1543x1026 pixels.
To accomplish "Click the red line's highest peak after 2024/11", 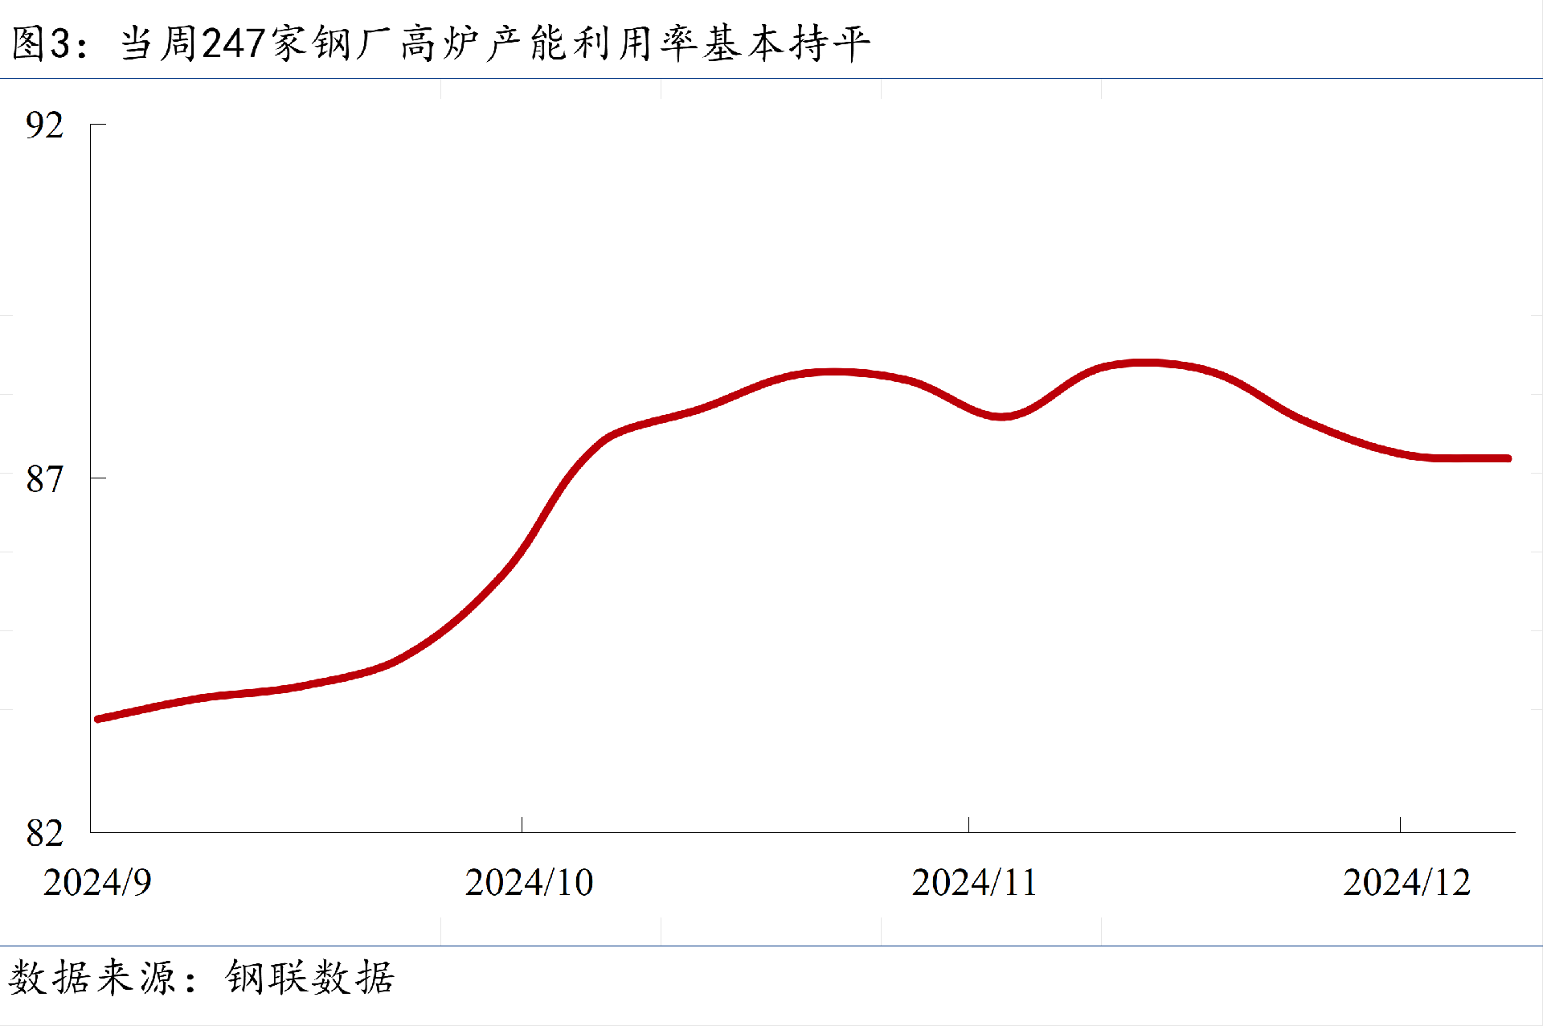I will pyautogui.click(x=1145, y=363).
